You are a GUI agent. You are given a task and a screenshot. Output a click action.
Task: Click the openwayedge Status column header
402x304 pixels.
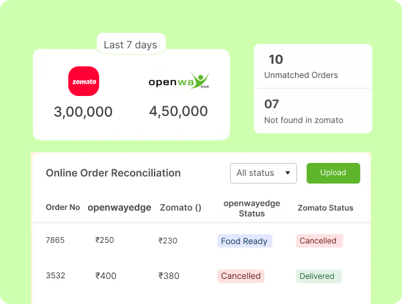[252, 208]
